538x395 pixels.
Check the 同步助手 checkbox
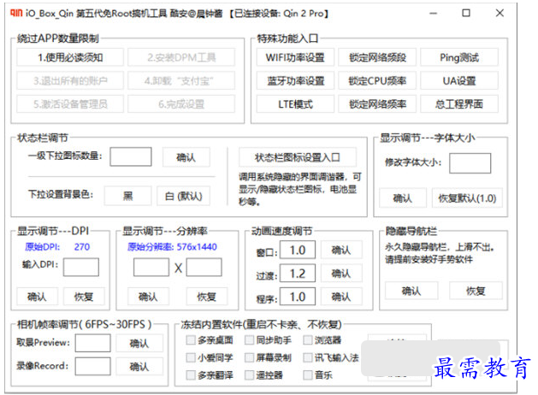pos(249,340)
